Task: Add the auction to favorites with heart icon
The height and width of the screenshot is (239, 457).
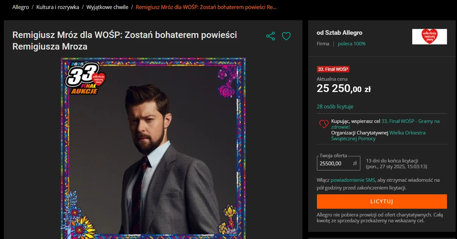Action: 286,36
